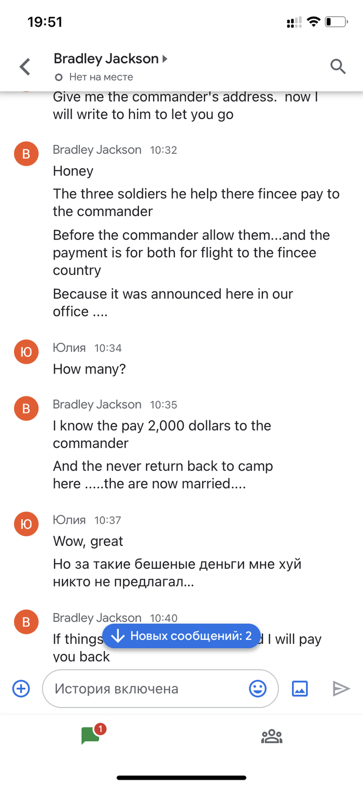The height and width of the screenshot is (787, 363).
Task: Tap the battery indicator in status bar
Action: pyautogui.click(x=336, y=22)
